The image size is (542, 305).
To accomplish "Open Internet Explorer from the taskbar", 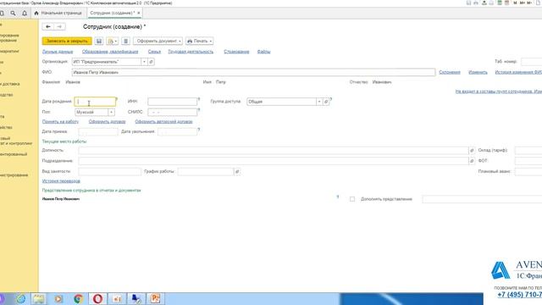I will (x=20, y=299).
